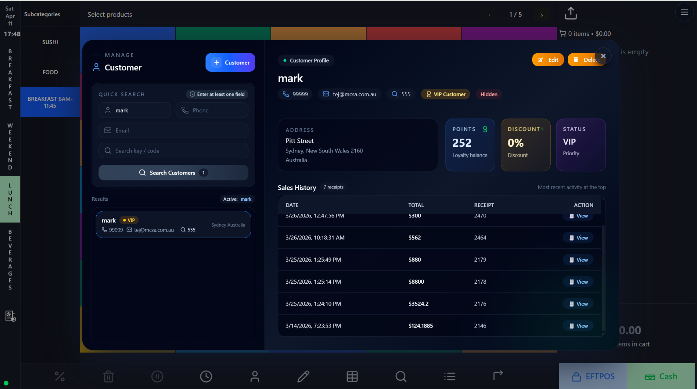Image resolution: width=697 pixels, height=389 pixels.
Task: Click Search Customers button
Action: pyautogui.click(x=173, y=173)
